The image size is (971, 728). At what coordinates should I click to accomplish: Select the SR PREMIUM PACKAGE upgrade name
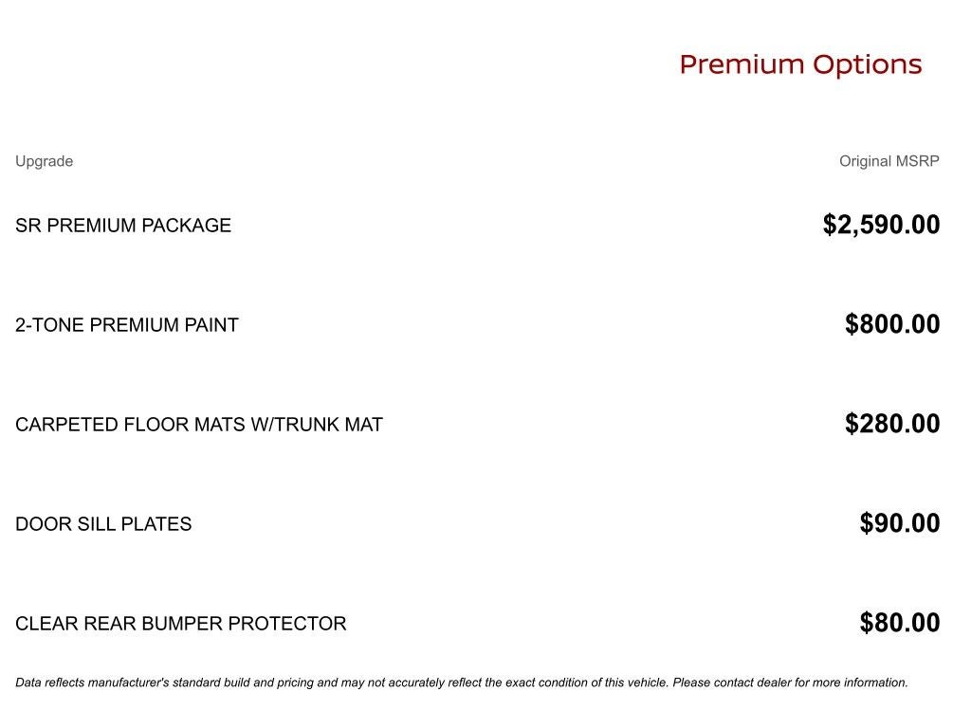(123, 226)
